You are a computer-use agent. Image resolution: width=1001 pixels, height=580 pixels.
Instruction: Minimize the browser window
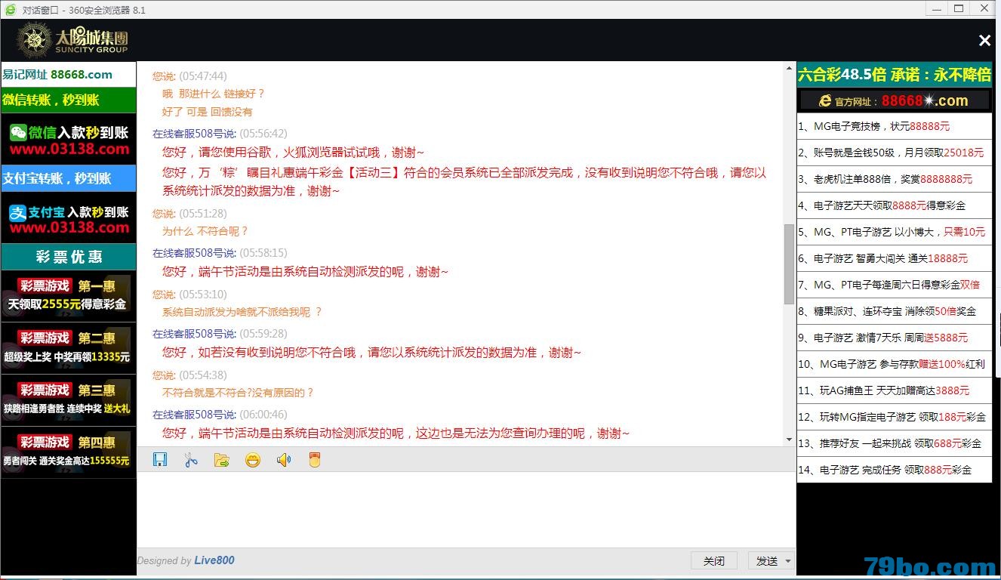[x=935, y=8]
